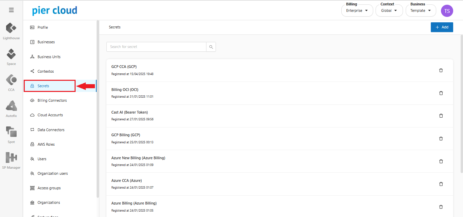The width and height of the screenshot is (463, 217).
Task: Open the SP Manager module icon
Action: pyautogui.click(x=11, y=158)
